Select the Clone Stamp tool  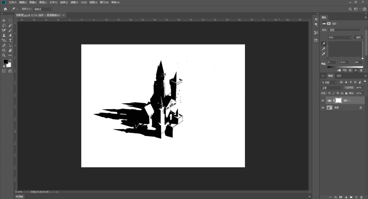tap(4, 35)
